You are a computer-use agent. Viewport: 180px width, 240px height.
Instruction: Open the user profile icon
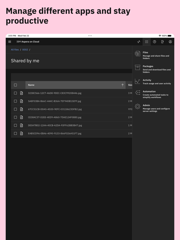(x=170, y=42)
